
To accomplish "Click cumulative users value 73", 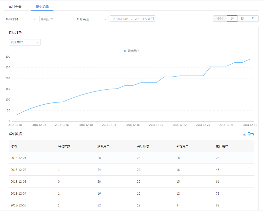I will (x=217, y=194).
